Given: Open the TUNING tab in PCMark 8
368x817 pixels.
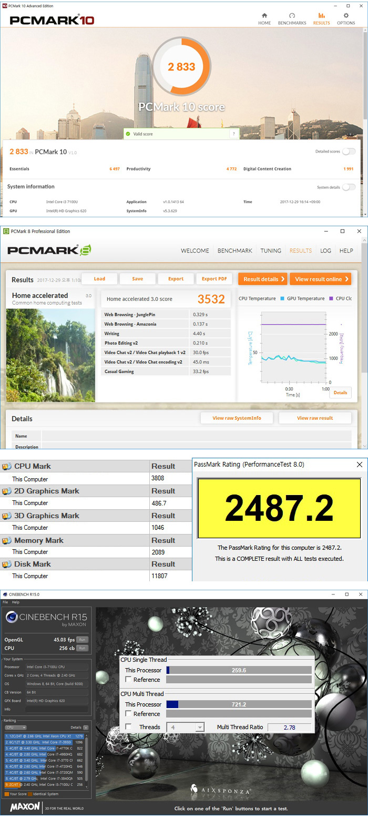Looking at the screenshot, I should (271, 251).
